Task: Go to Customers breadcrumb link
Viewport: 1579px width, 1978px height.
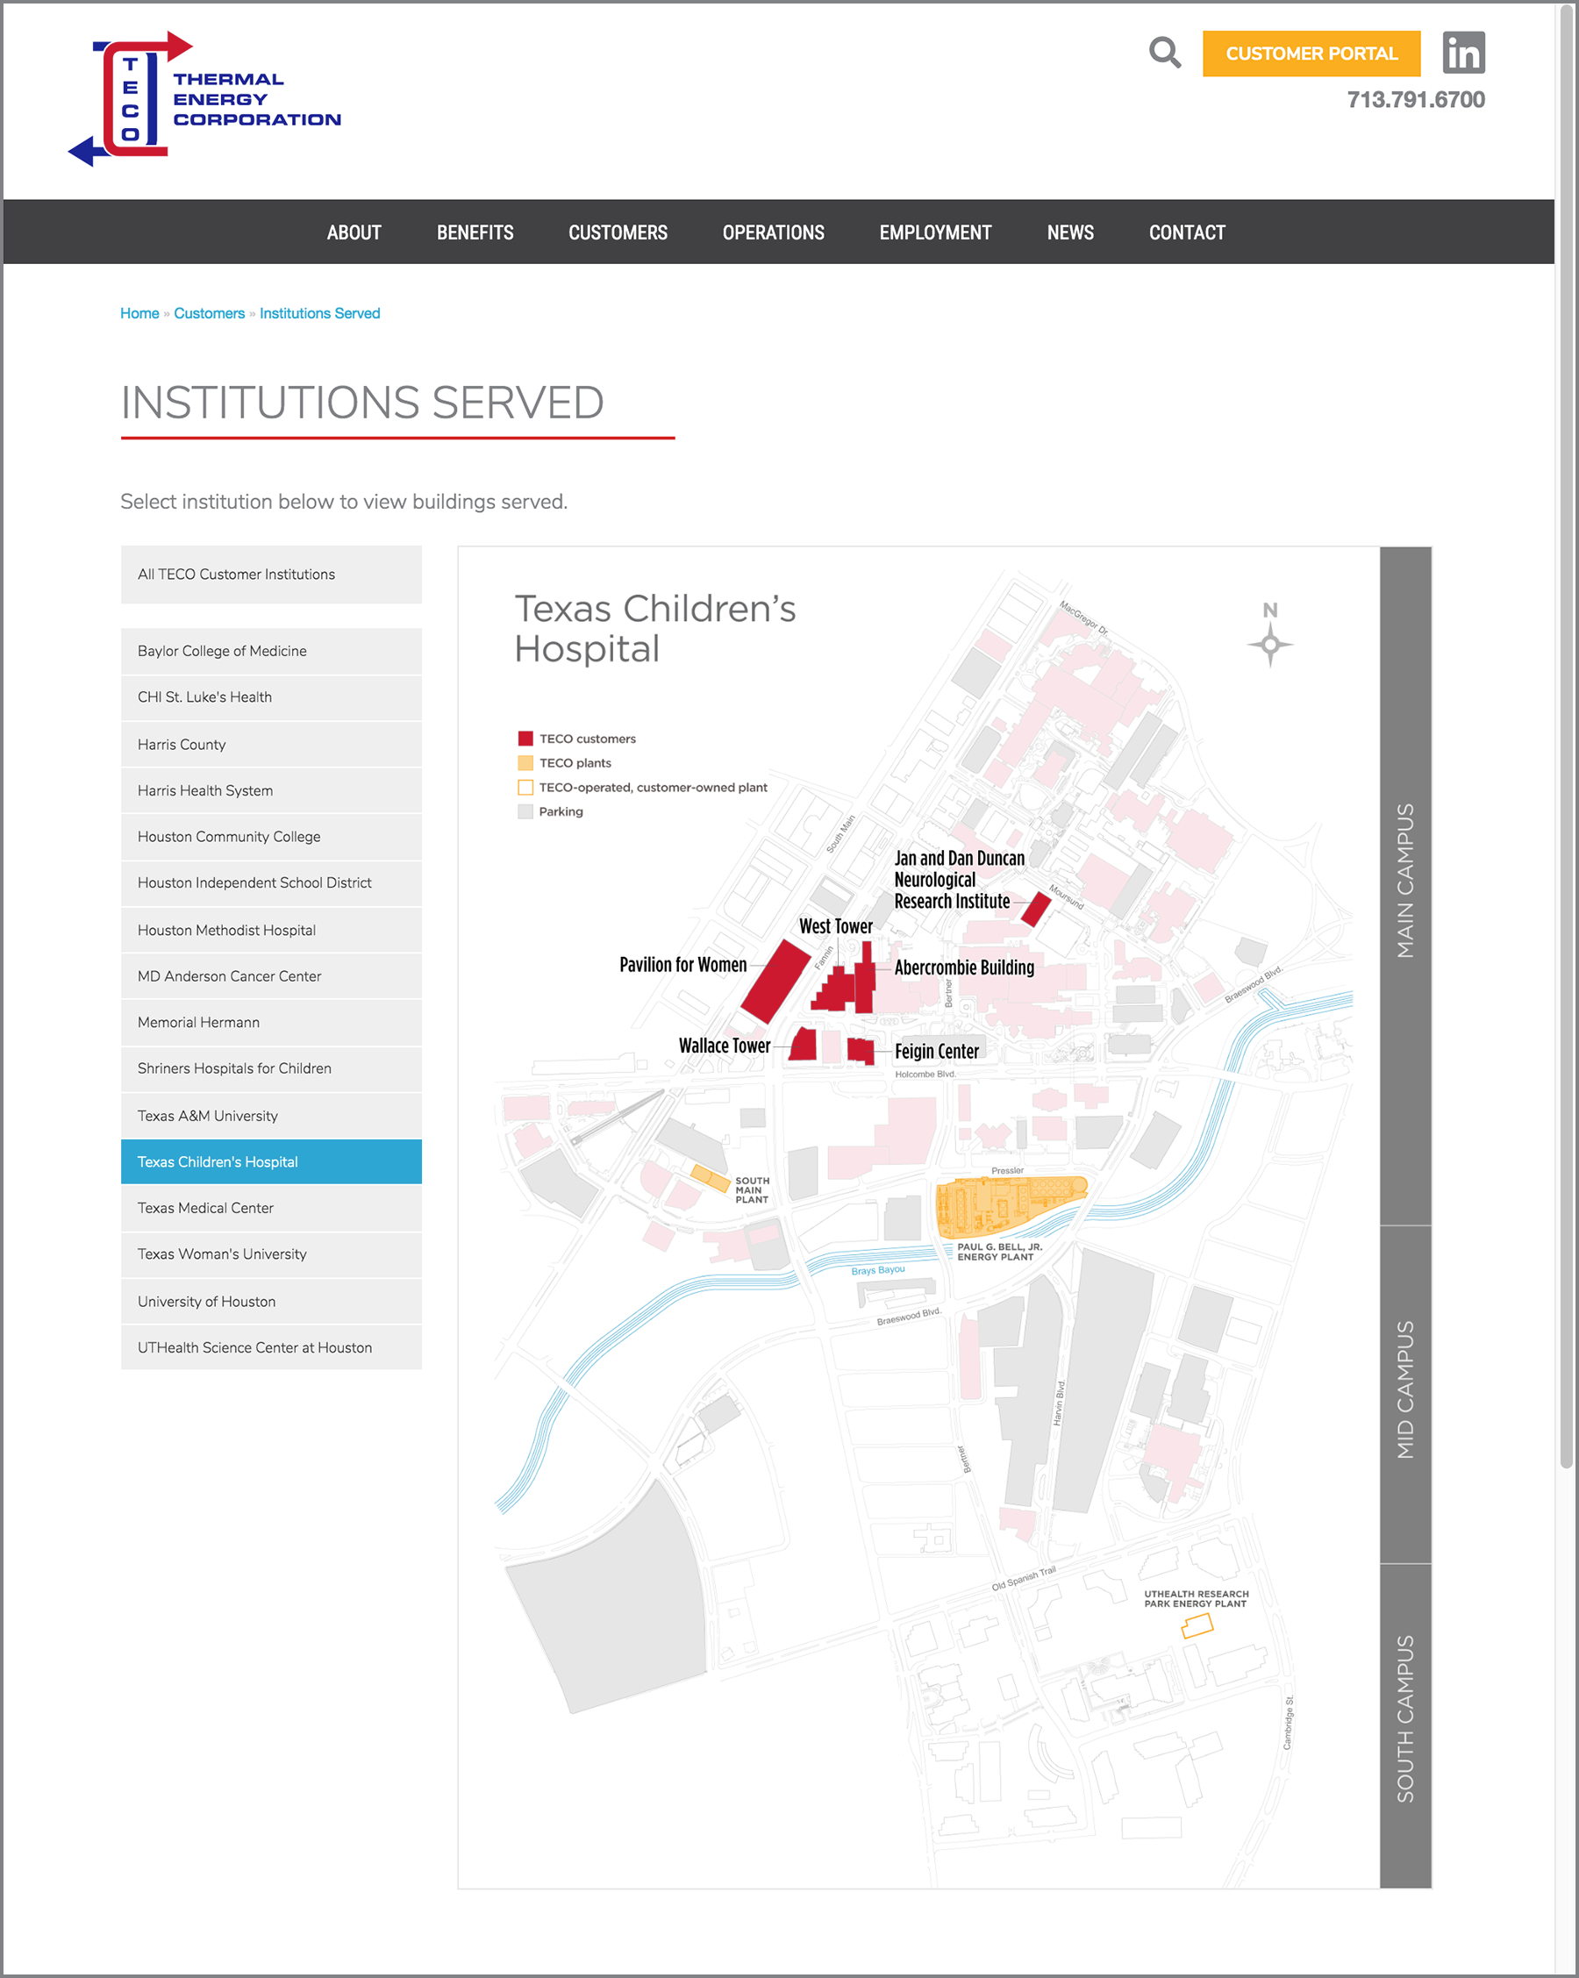Action: (x=209, y=313)
